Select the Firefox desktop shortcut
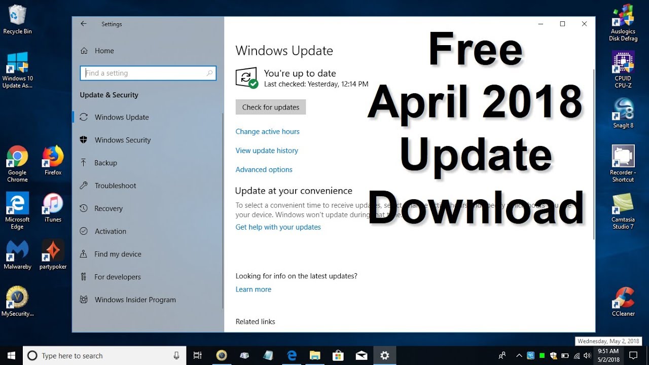The height and width of the screenshot is (365, 649). pos(53,161)
